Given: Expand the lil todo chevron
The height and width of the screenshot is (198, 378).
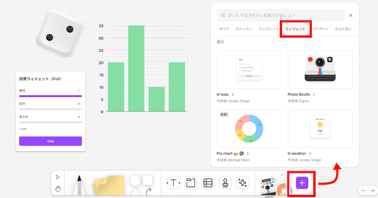Looking at the screenshot, I should pyautogui.click(x=233, y=95).
